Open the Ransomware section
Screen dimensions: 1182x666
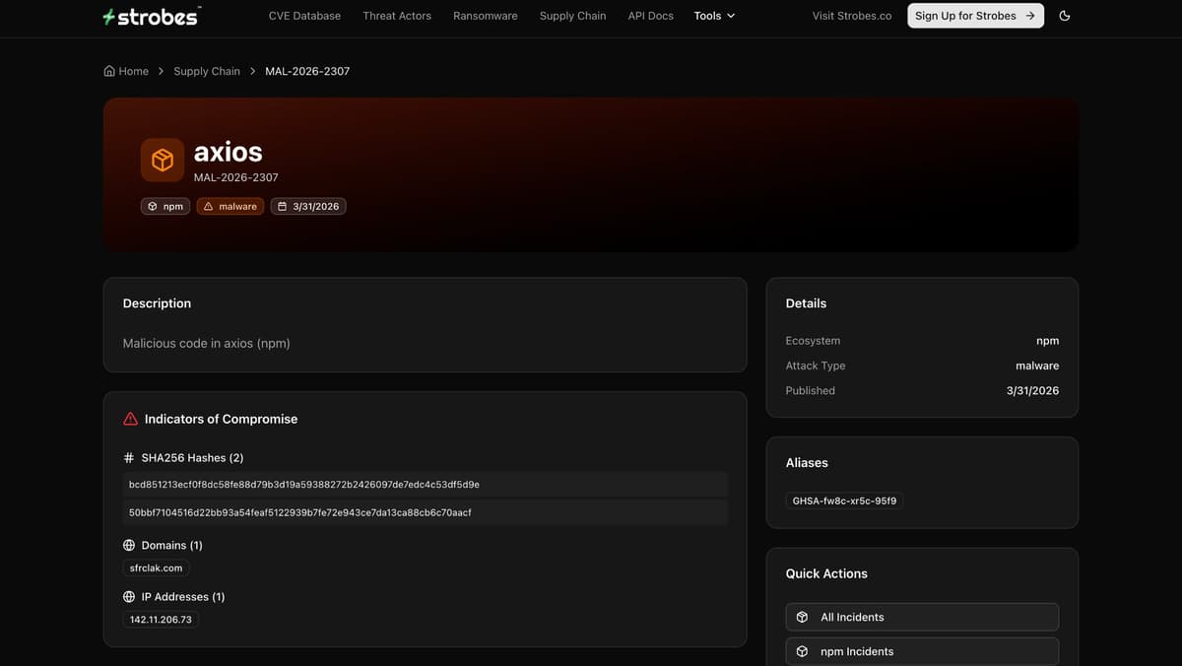[x=486, y=16]
